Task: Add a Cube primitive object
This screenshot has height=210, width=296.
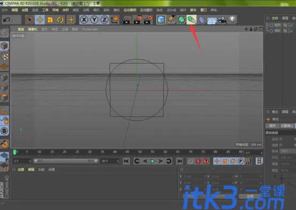Action: [161, 20]
